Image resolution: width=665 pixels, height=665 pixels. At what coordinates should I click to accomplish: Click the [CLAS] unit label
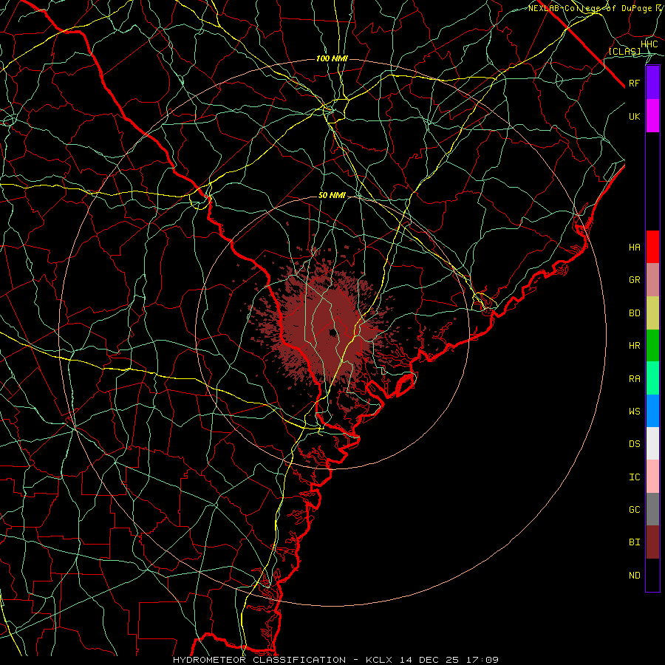point(624,51)
